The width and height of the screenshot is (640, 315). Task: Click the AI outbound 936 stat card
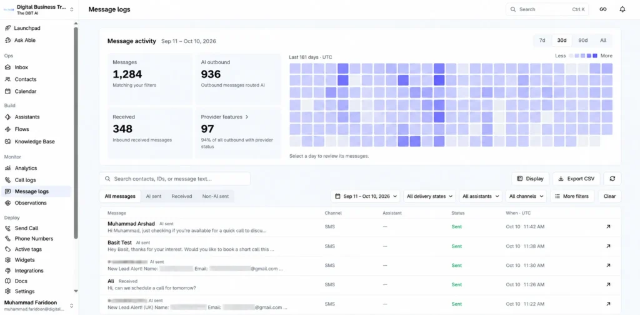click(238, 78)
